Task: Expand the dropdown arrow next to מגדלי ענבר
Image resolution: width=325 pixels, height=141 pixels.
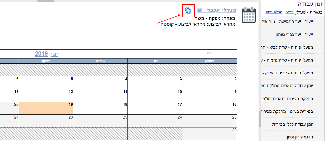Action: pos(200,10)
